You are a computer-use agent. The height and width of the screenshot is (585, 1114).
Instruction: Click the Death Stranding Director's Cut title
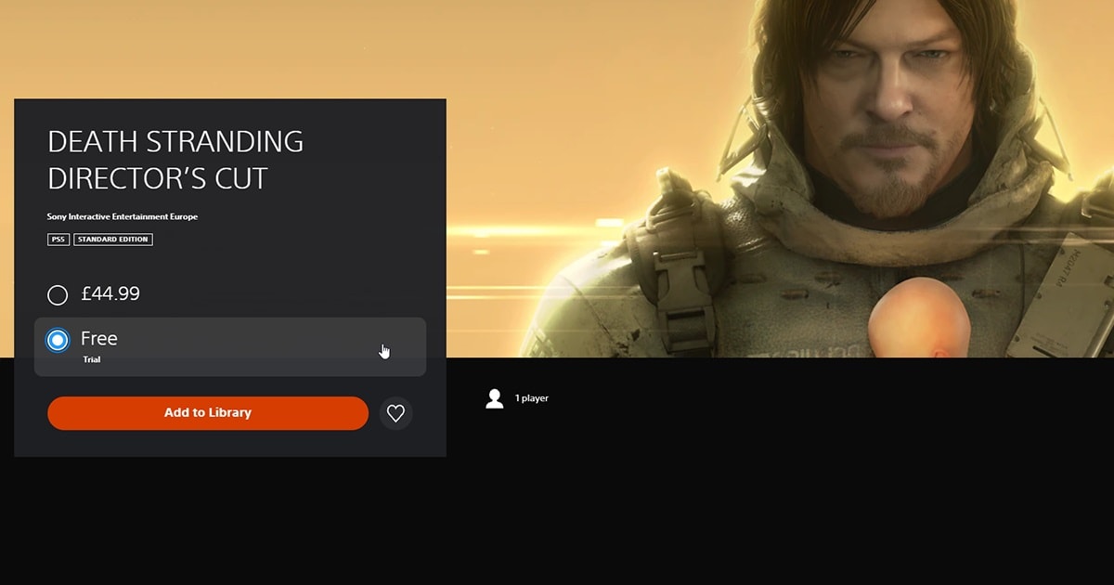[x=175, y=160]
